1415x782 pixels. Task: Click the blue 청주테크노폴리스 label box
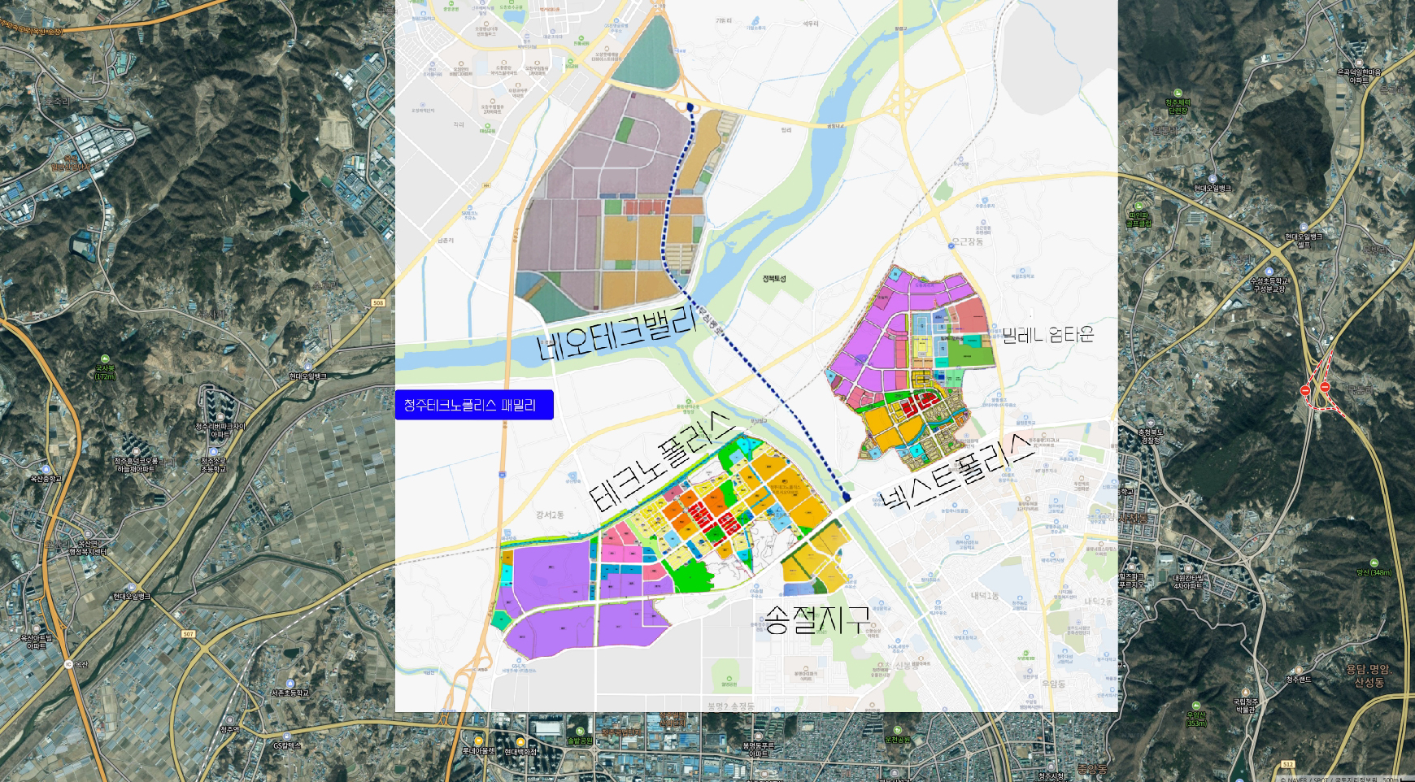click(x=474, y=405)
